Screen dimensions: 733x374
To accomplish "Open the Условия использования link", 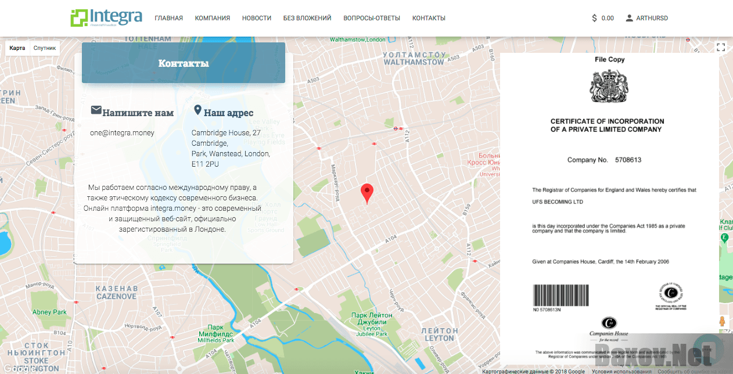I will (x=623, y=371).
